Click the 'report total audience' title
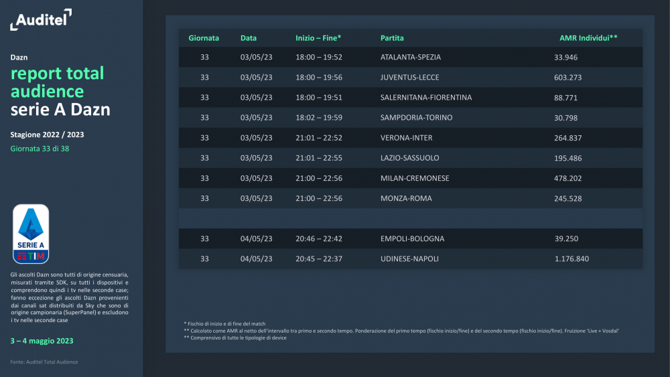The width and height of the screenshot is (670, 377). [x=57, y=82]
